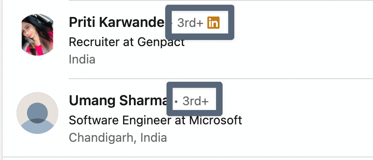This screenshot has width=373, height=160.
Task: Click Umang Sharma's default avatar icon
Action: (x=37, y=113)
